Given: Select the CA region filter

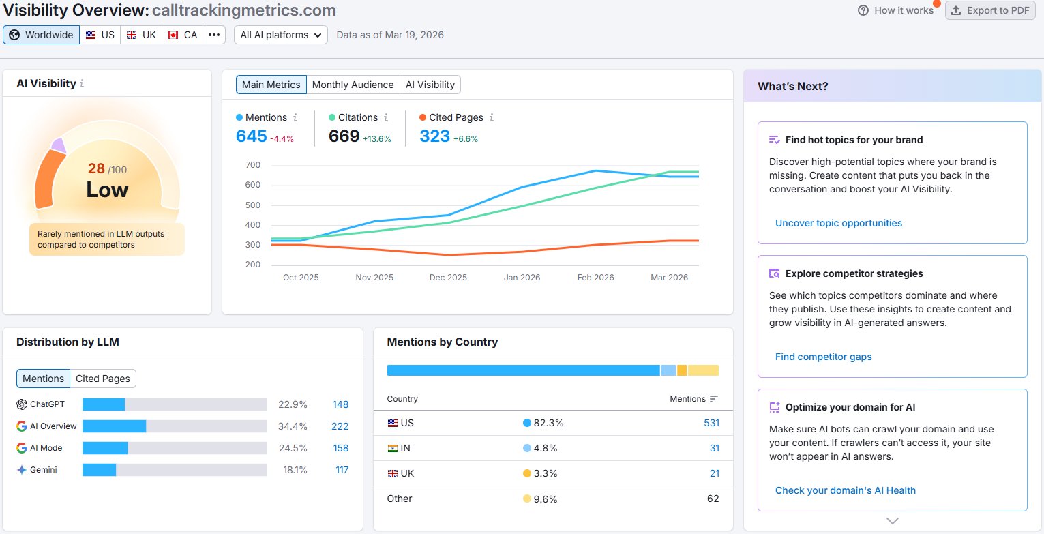Looking at the screenshot, I should pos(182,35).
